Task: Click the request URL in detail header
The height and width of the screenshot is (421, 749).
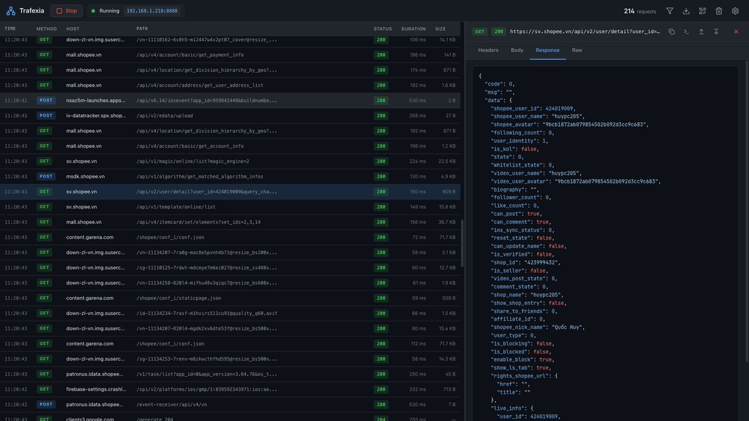Action: pyautogui.click(x=585, y=31)
